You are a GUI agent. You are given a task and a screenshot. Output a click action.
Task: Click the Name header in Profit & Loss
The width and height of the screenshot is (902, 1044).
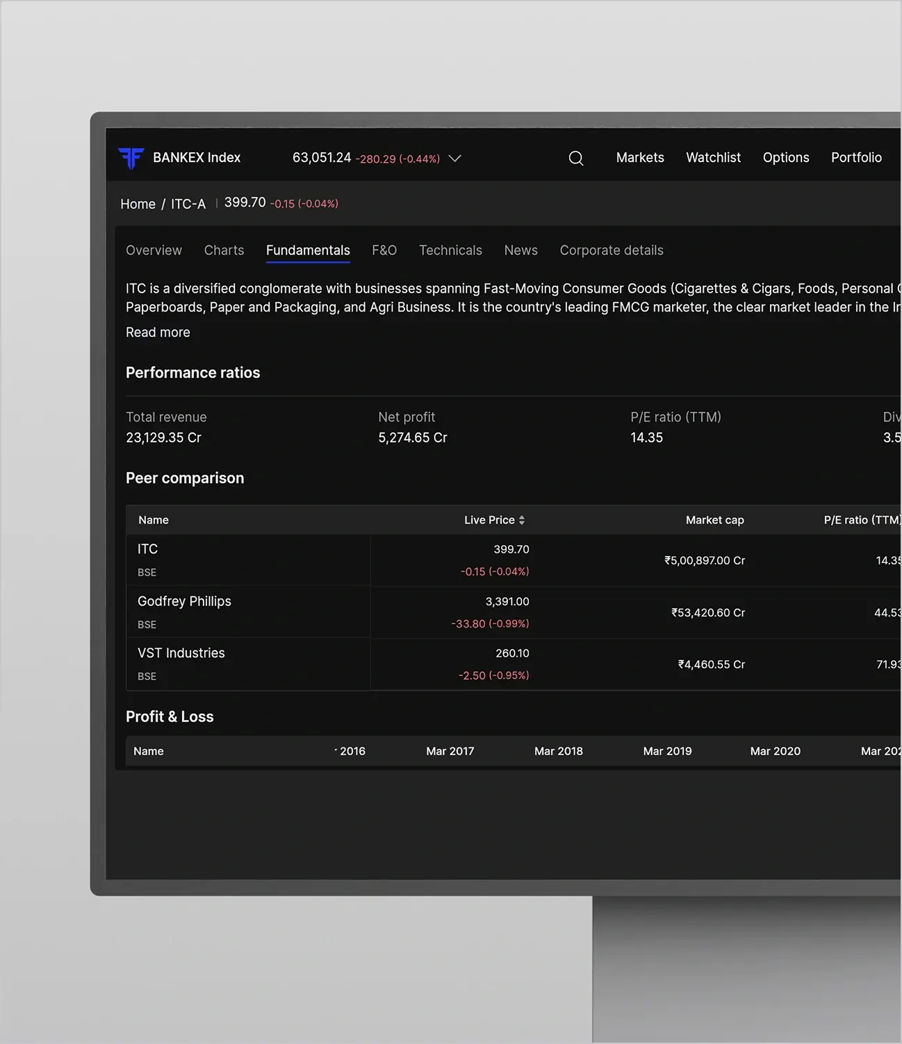149,751
